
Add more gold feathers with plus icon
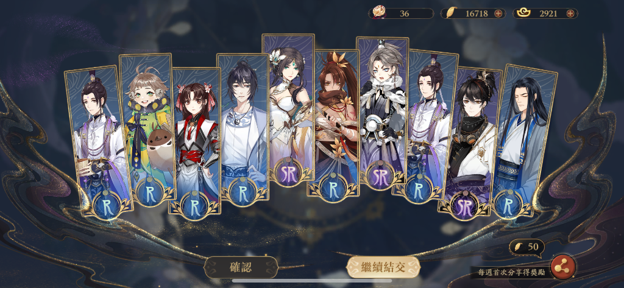(x=498, y=13)
